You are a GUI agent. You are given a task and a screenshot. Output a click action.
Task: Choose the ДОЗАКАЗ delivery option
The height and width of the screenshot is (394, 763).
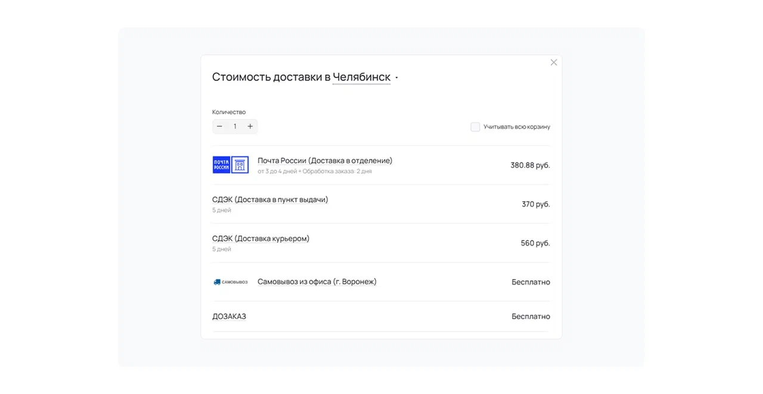tap(229, 316)
